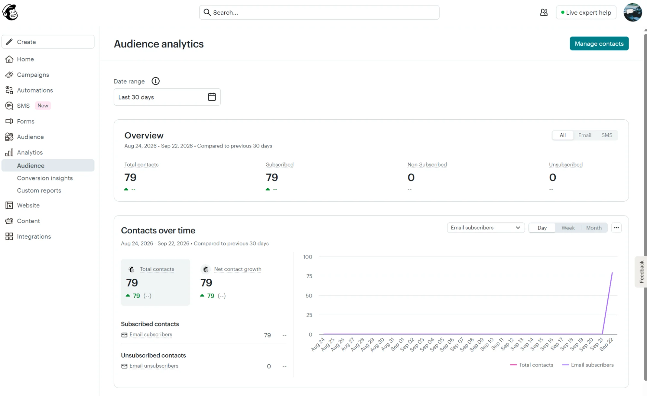
Task: Click the SMS chat bubble icon
Action: tap(9, 106)
